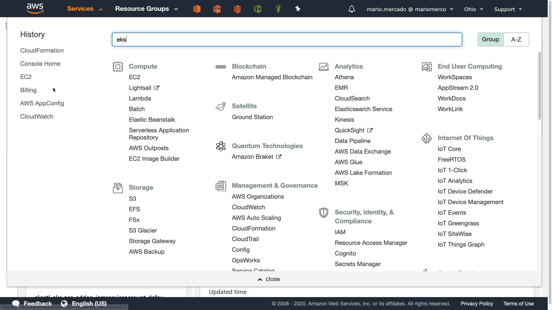Open Lambda from the Compute list
The width and height of the screenshot is (552, 310).
coord(140,98)
